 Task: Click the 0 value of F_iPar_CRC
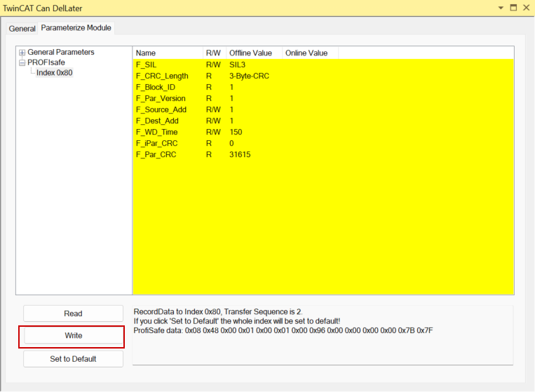(x=231, y=144)
